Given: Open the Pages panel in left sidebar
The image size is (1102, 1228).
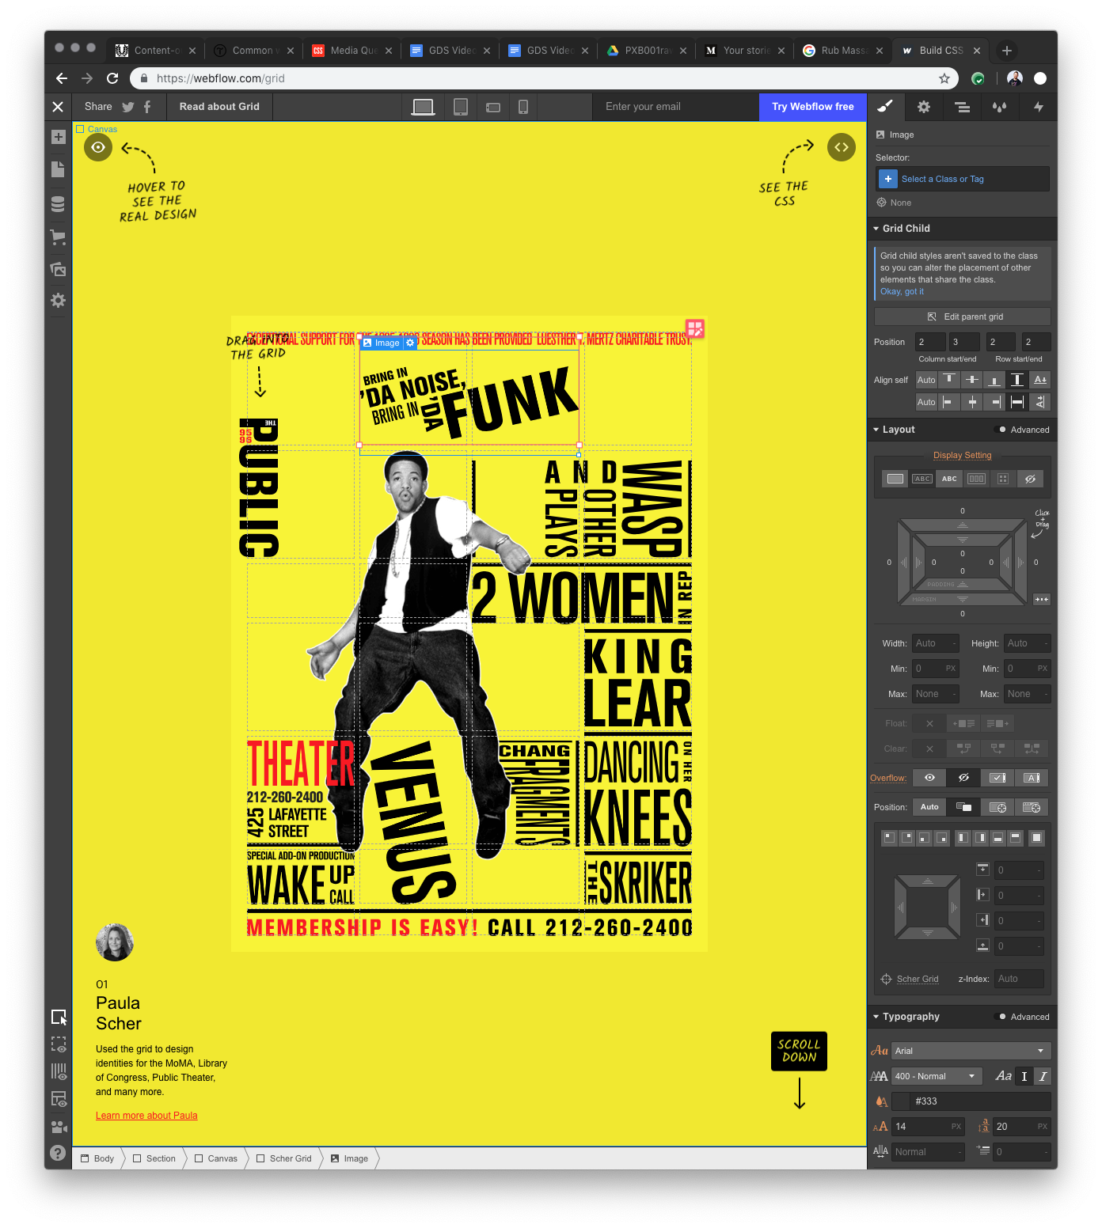Looking at the screenshot, I should click(x=58, y=169).
